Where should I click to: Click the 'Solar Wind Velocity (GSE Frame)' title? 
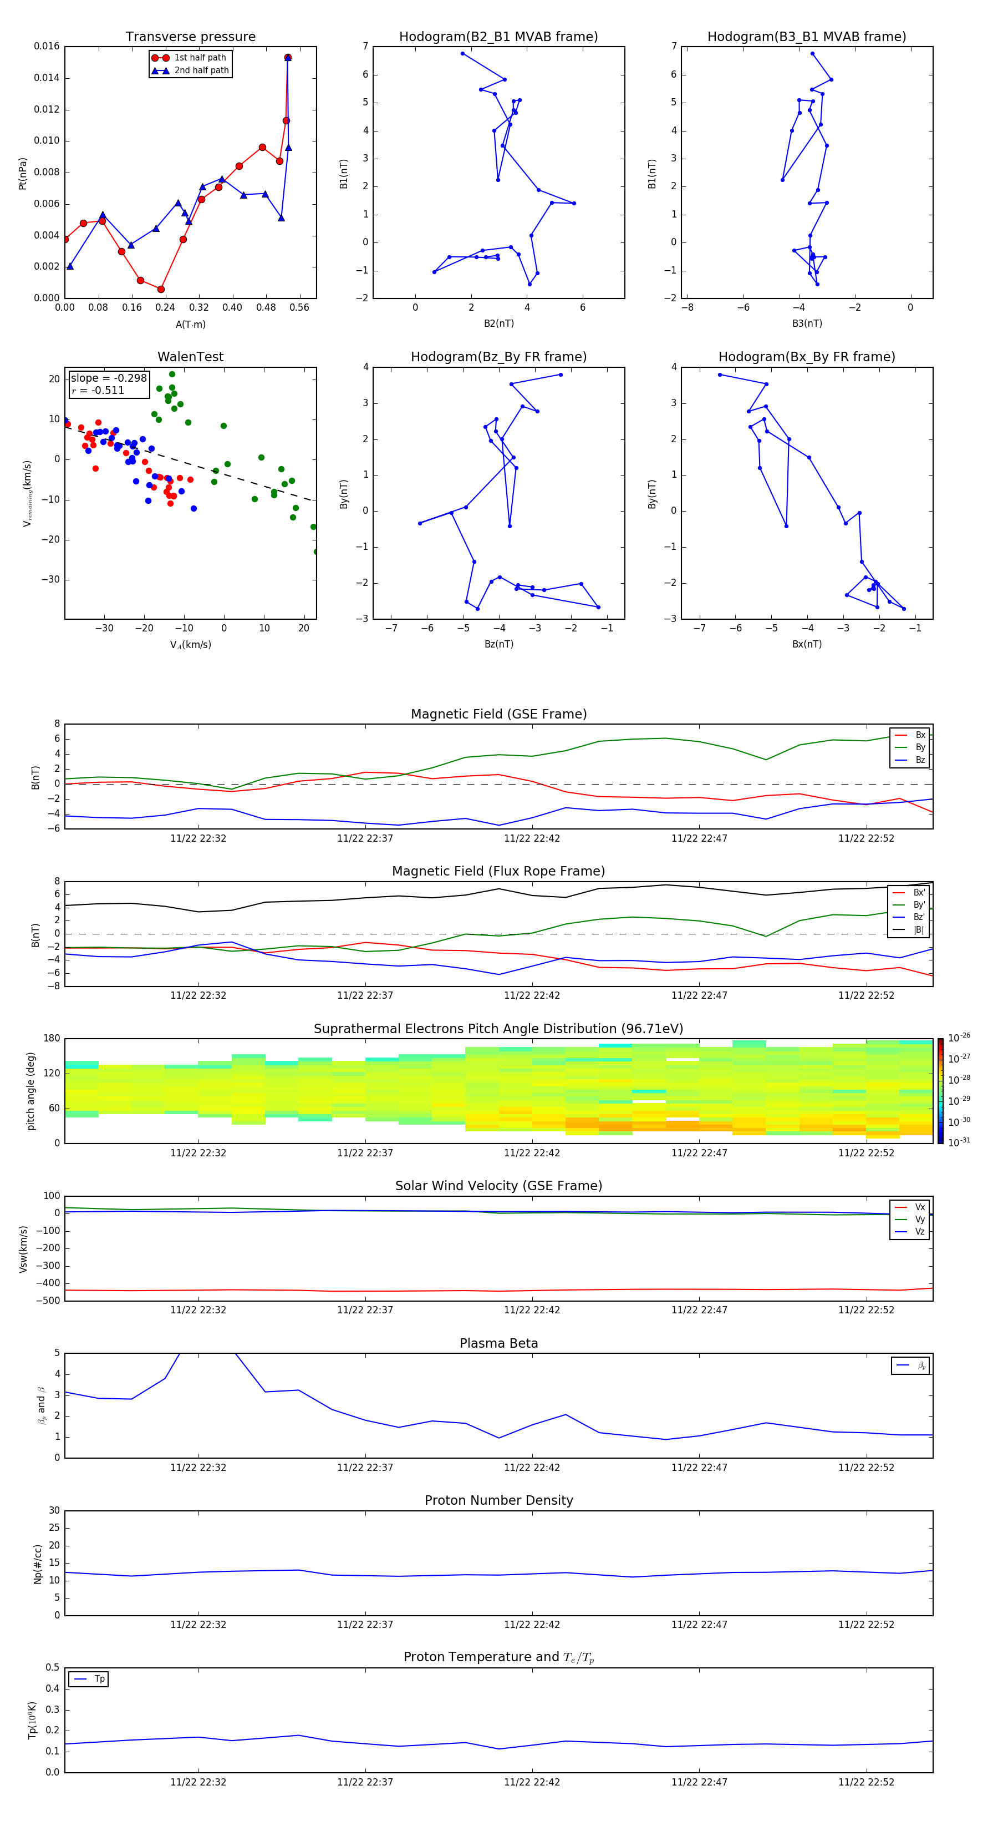click(x=498, y=1186)
